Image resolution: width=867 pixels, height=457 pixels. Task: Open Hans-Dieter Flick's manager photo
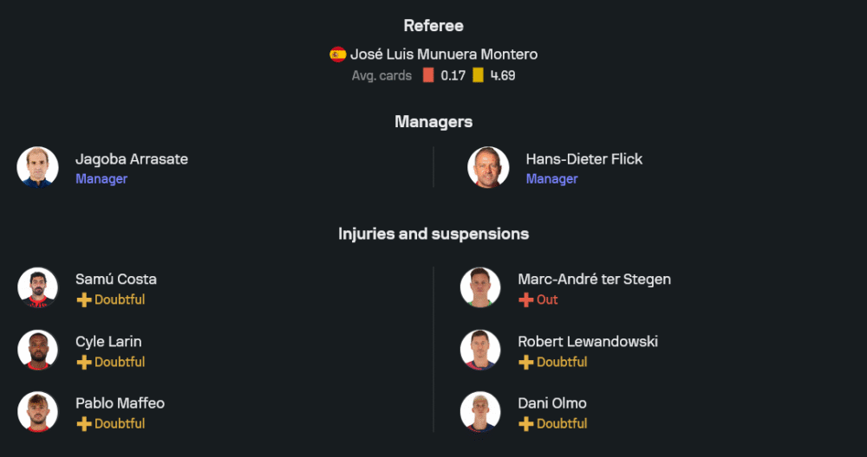488,167
